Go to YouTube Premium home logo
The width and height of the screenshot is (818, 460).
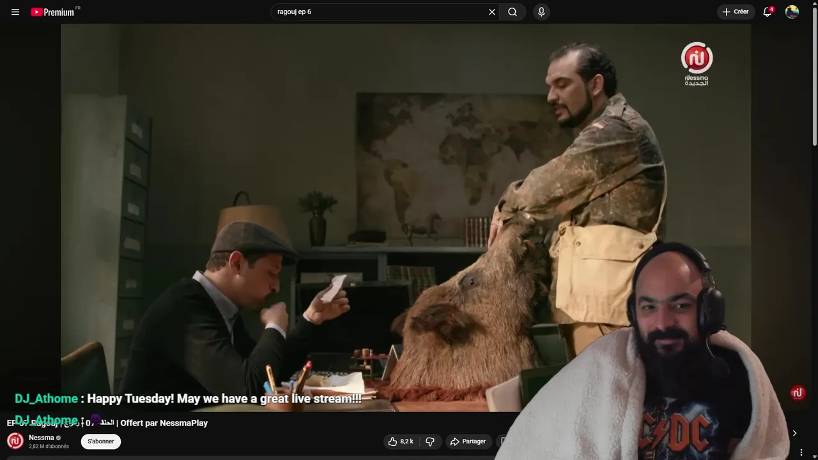[54, 11]
